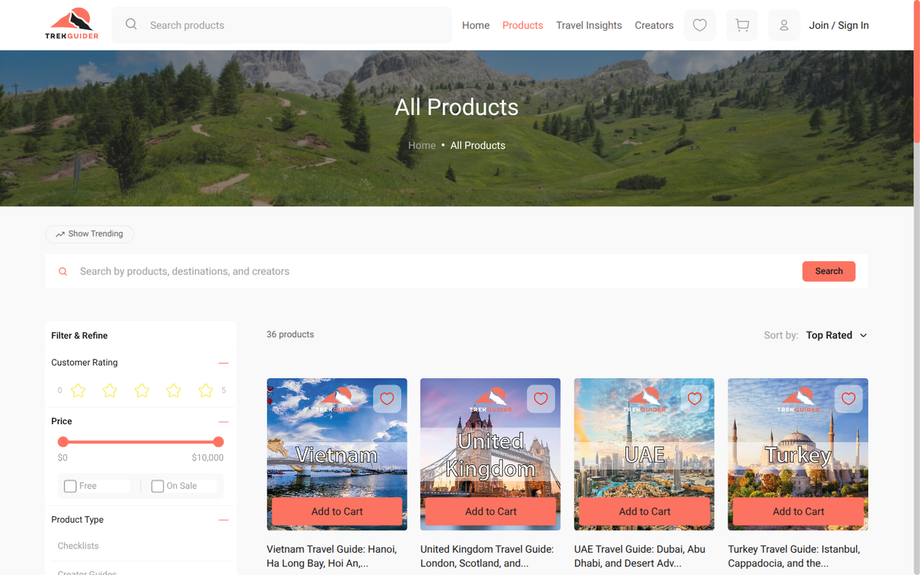This screenshot has width=920, height=575.
Task: Click the products, destinations, and creators search field
Action: pyautogui.click(x=436, y=272)
